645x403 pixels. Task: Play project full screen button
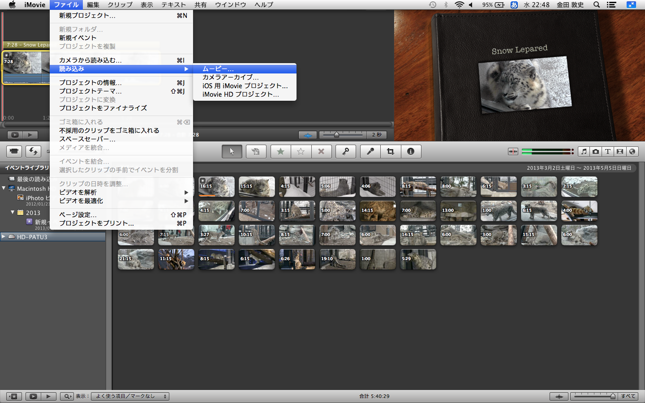[x=15, y=135]
